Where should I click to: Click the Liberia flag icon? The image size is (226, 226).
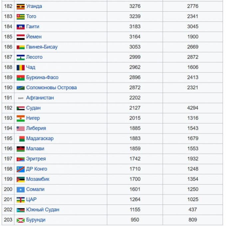[x=21, y=128]
